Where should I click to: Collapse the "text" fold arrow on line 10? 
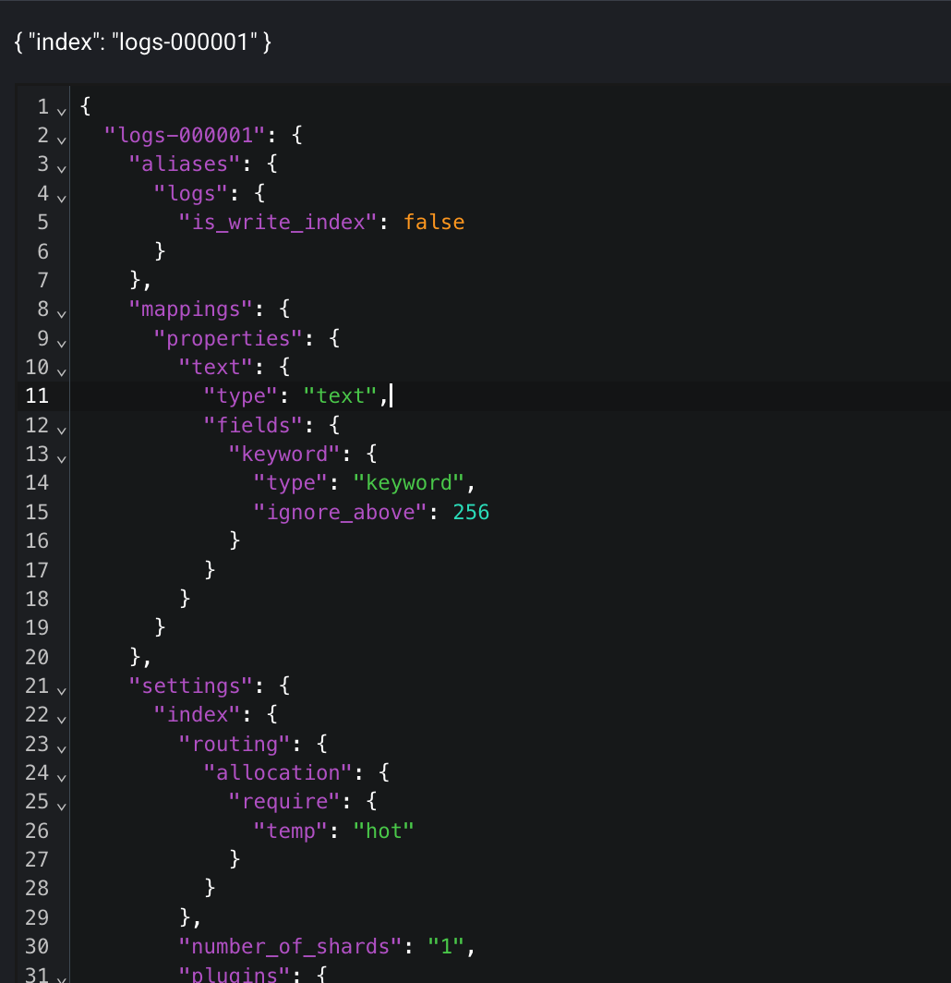coord(61,371)
